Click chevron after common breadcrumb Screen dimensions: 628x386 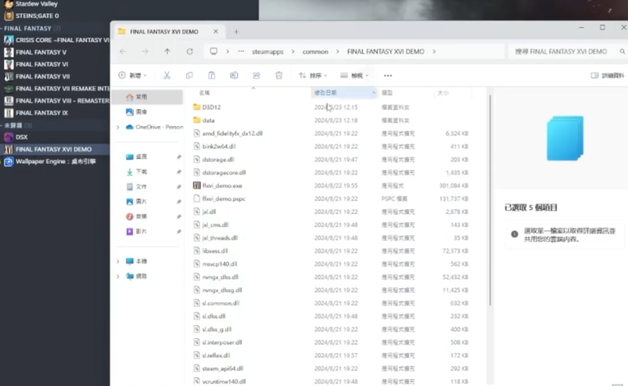338,52
